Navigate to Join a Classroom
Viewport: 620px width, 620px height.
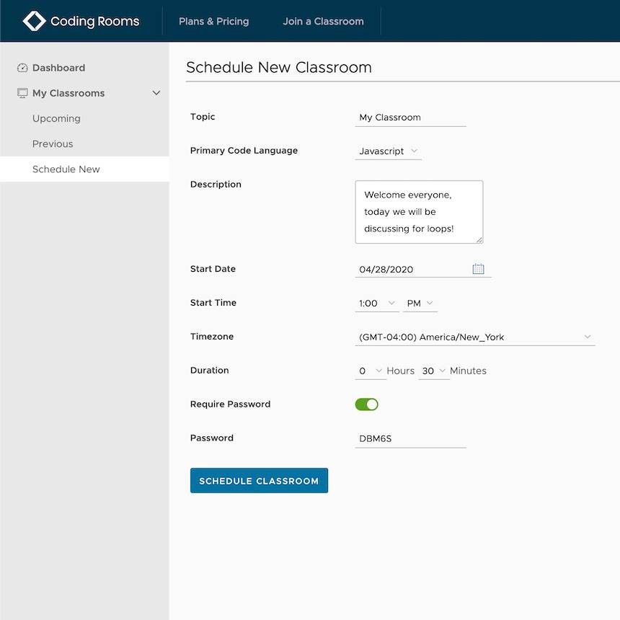[322, 21]
